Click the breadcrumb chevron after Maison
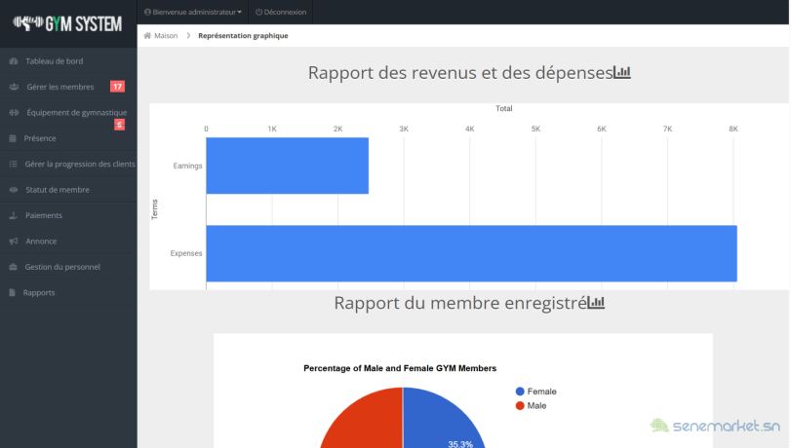Image resolution: width=791 pixels, height=448 pixels. (x=188, y=35)
